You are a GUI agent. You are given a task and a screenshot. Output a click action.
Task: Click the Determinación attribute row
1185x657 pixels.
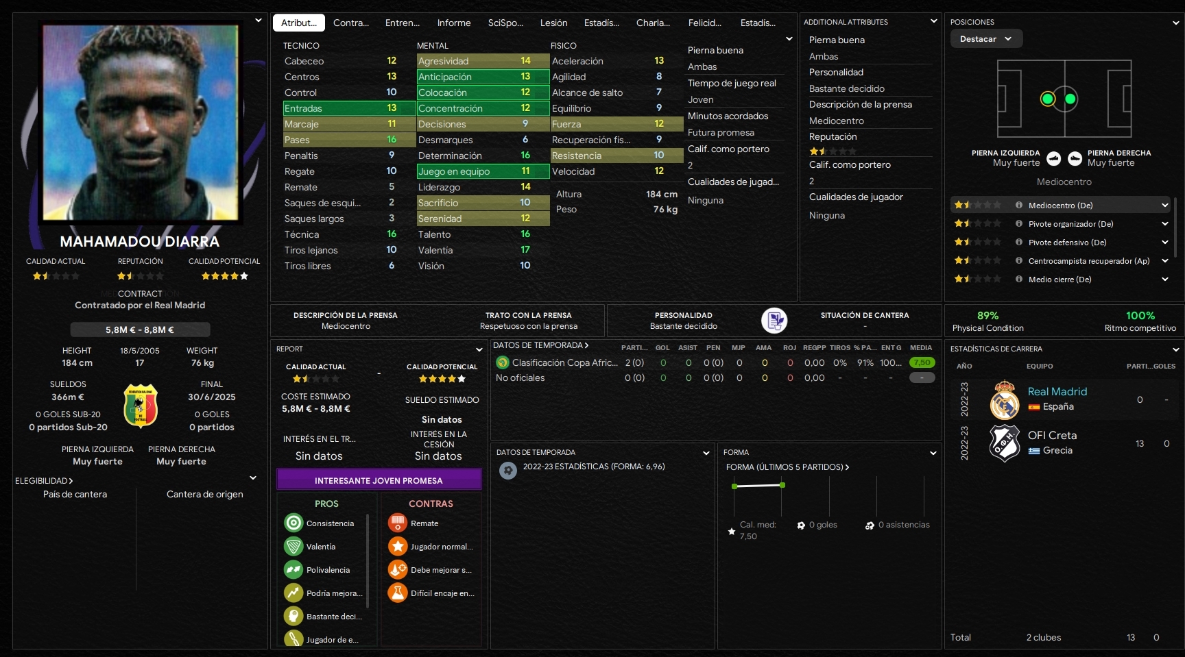tap(483, 156)
